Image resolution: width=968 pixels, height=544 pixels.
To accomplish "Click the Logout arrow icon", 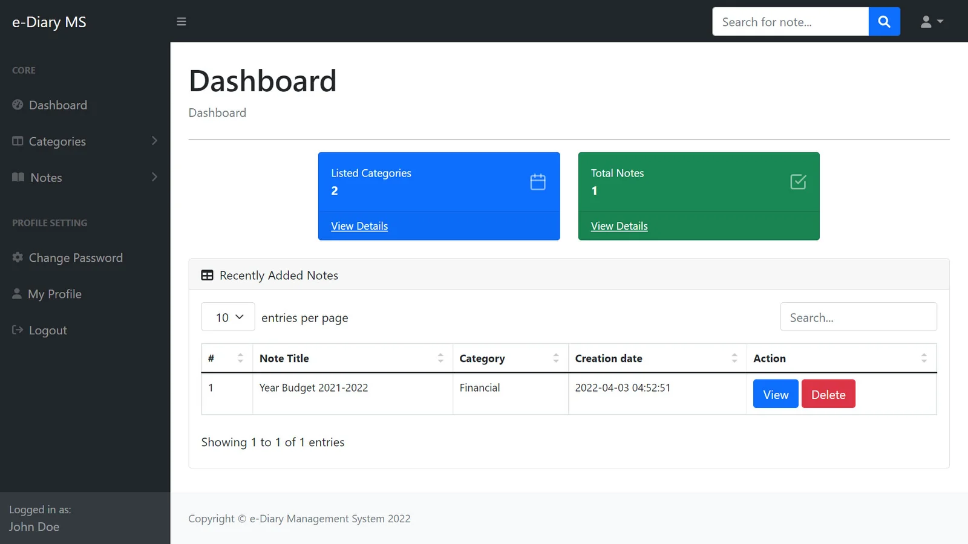I will (x=18, y=329).
